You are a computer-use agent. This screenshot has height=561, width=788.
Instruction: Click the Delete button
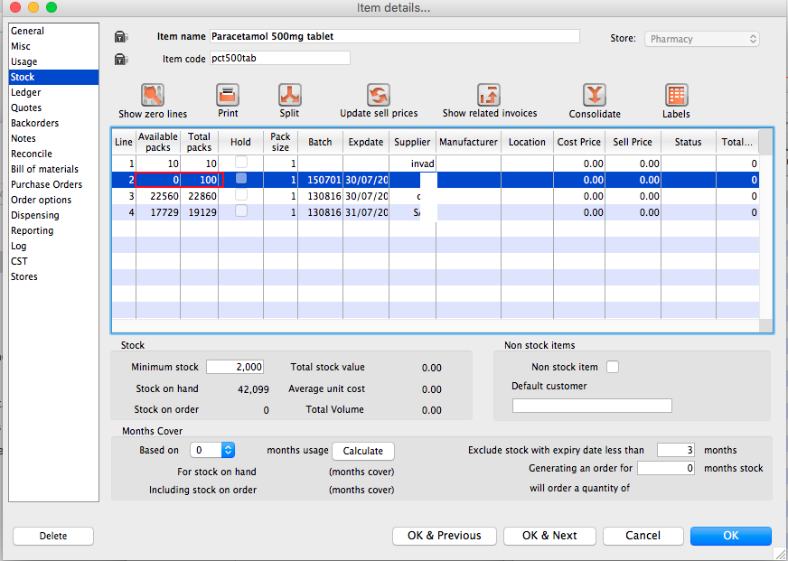click(53, 536)
